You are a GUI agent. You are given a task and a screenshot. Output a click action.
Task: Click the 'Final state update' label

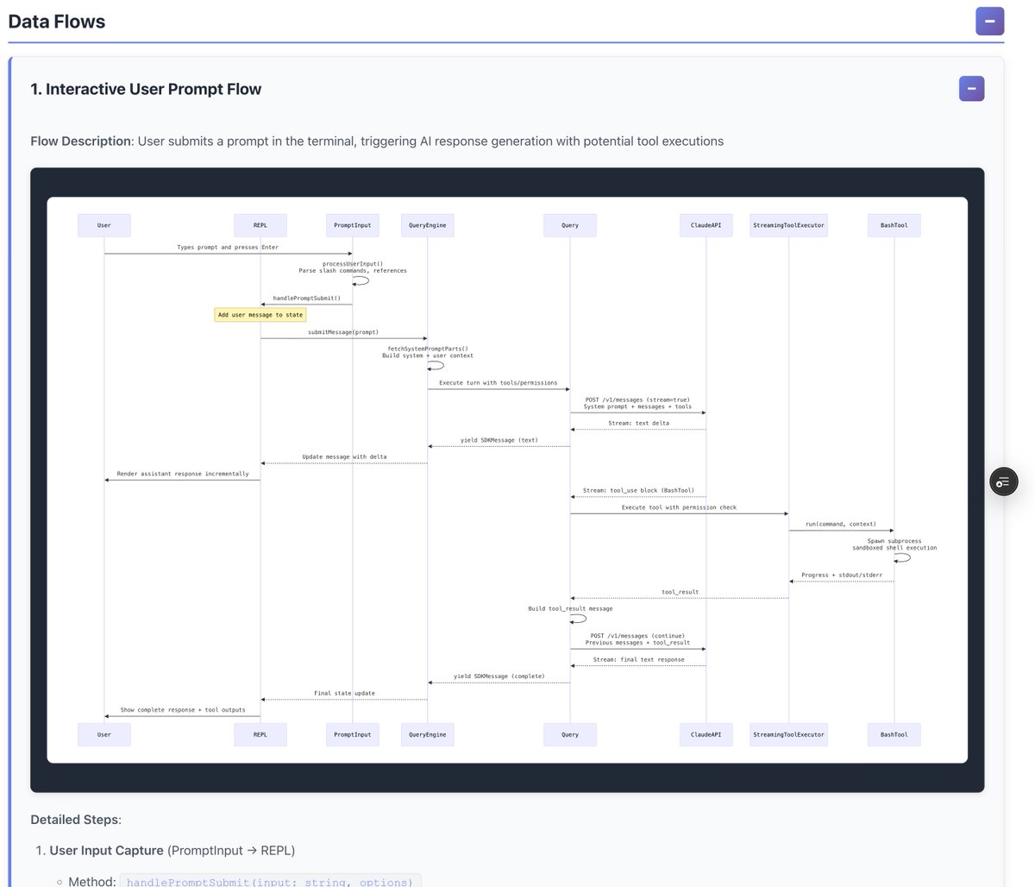coord(344,693)
